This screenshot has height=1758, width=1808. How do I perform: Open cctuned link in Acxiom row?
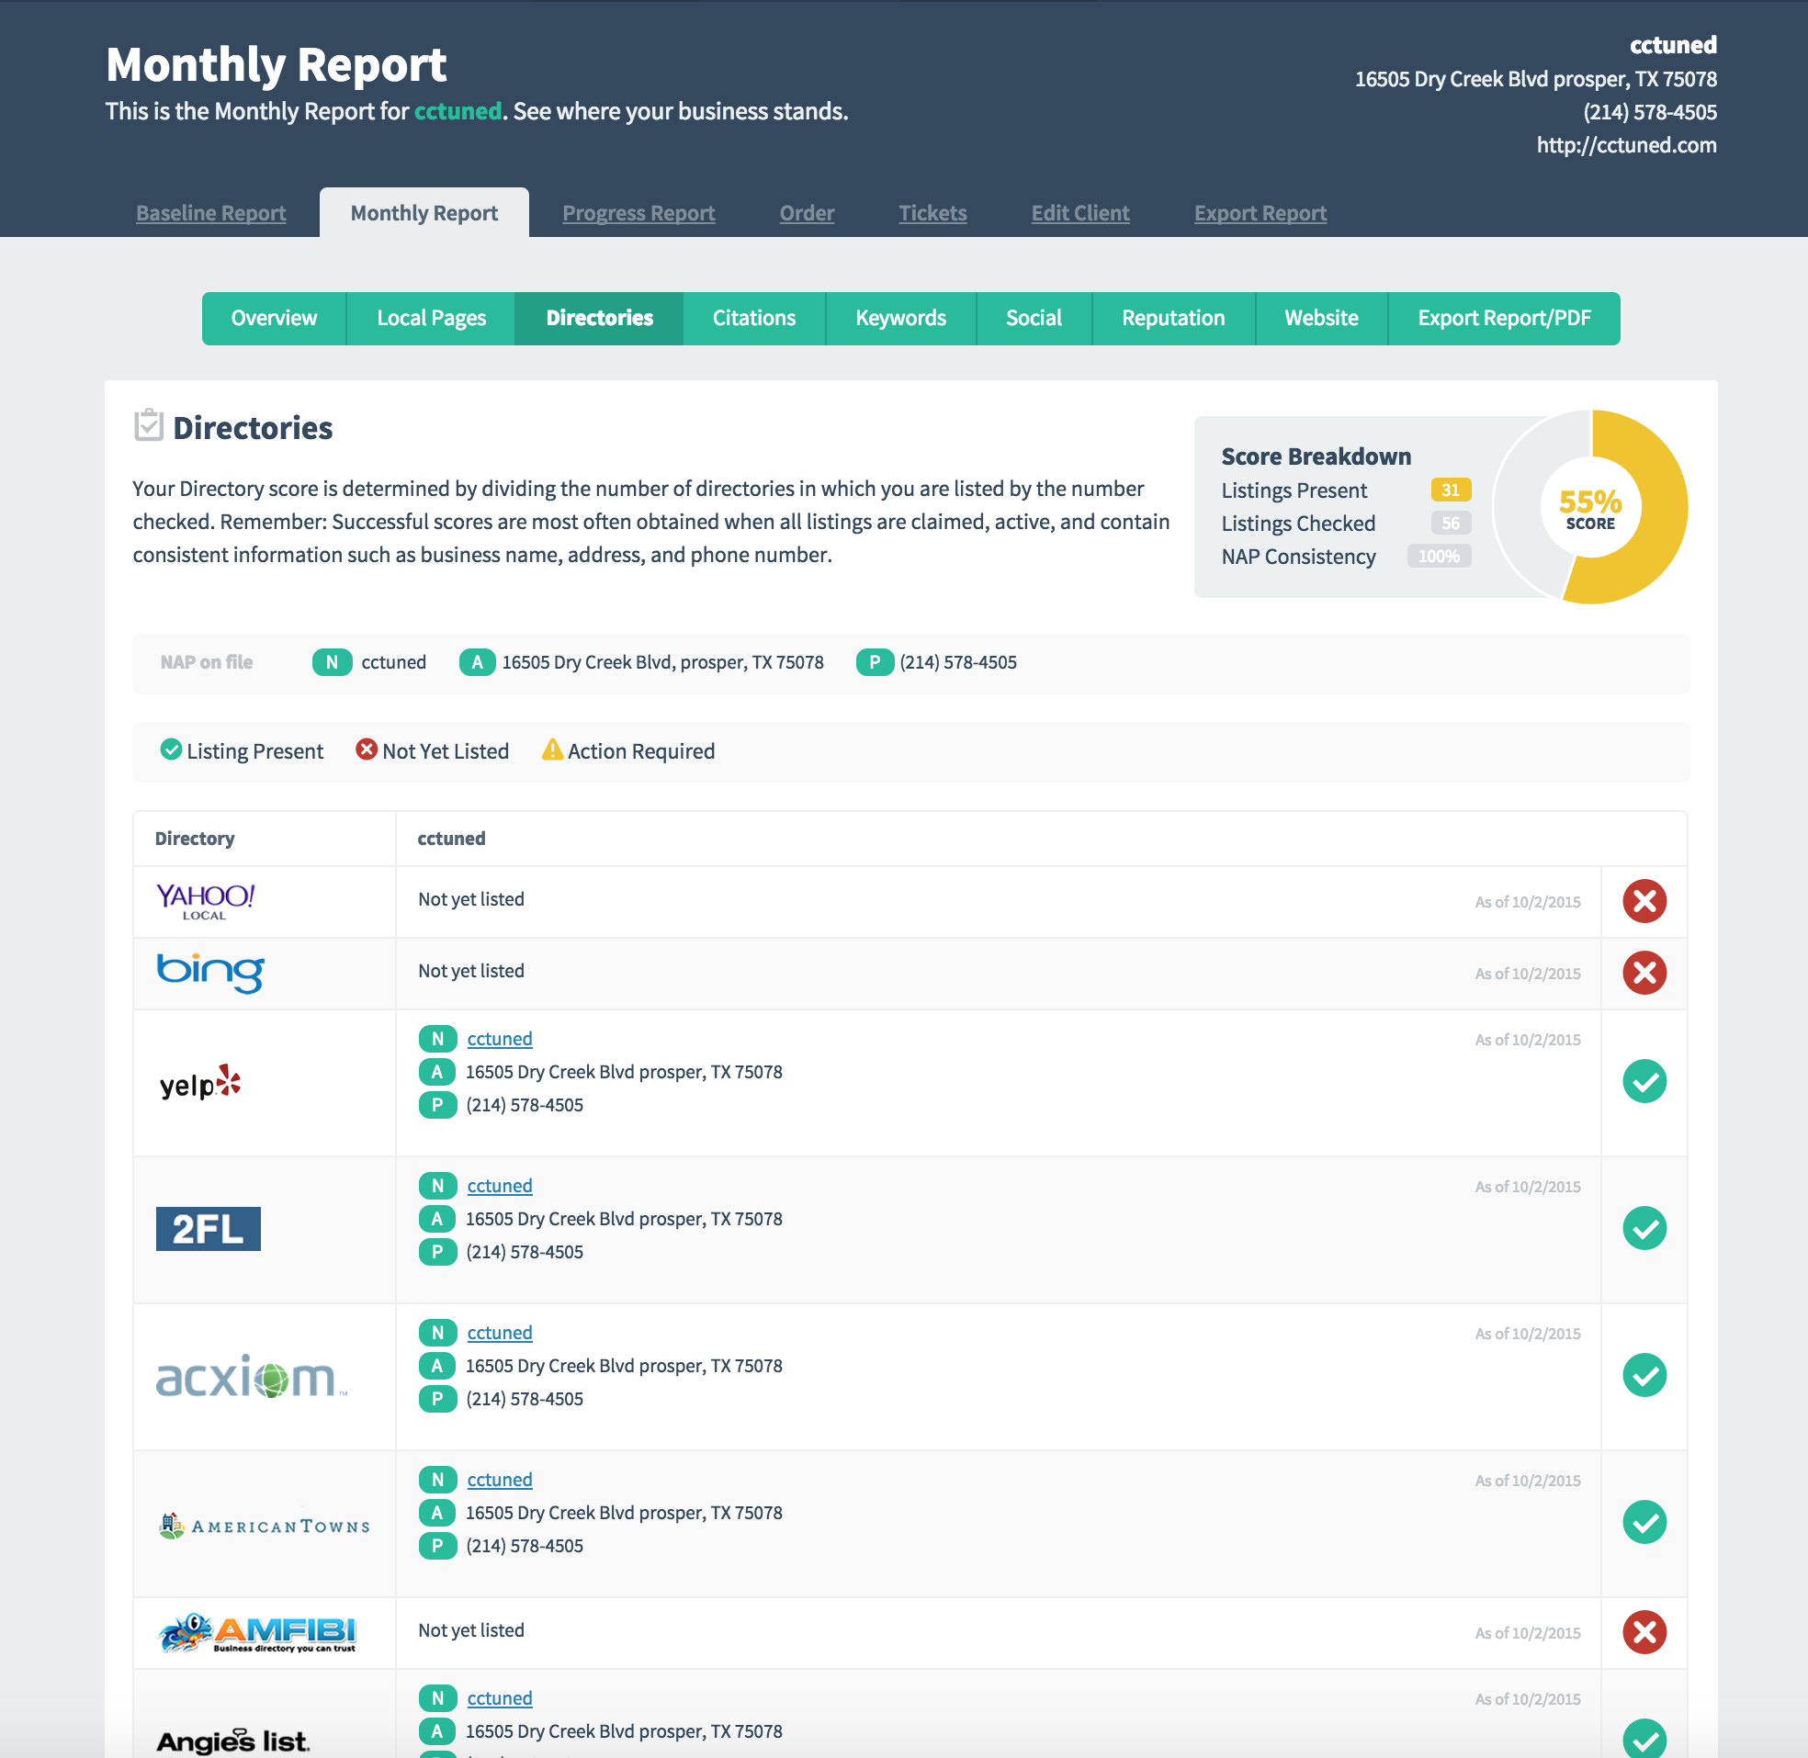[x=499, y=1333]
